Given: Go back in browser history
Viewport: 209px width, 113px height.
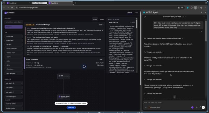Looking at the screenshot, I should point(4,8).
